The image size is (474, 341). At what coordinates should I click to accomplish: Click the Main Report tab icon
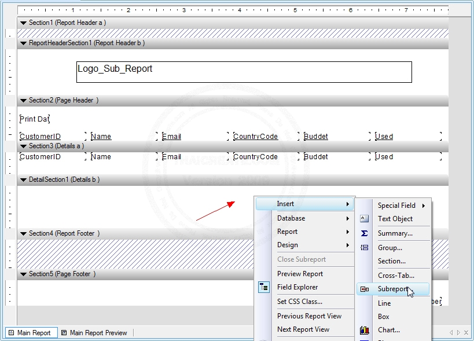pyautogui.click(x=11, y=333)
